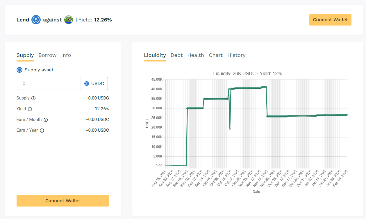Click the USDC coin icon in header
This screenshot has height=219, width=366.
[36, 20]
